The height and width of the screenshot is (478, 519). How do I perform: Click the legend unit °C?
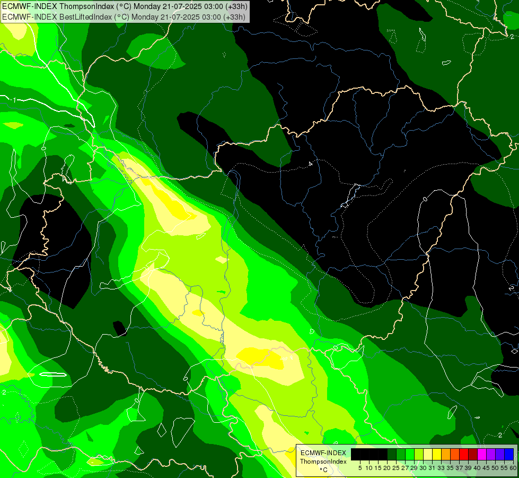[x=324, y=470]
